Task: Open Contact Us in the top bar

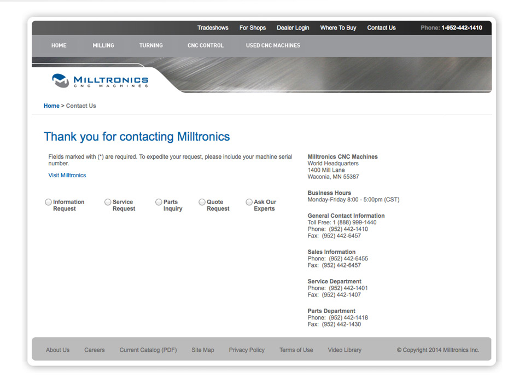Action: (381, 28)
